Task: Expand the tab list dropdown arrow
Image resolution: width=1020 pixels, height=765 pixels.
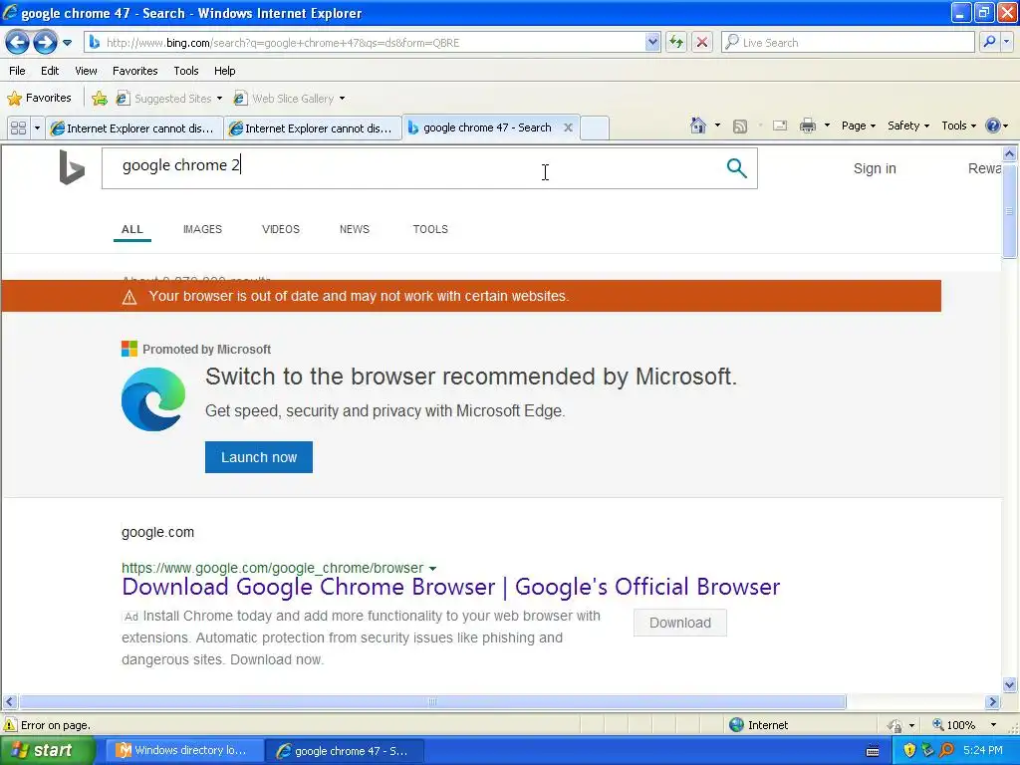Action: click(37, 127)
